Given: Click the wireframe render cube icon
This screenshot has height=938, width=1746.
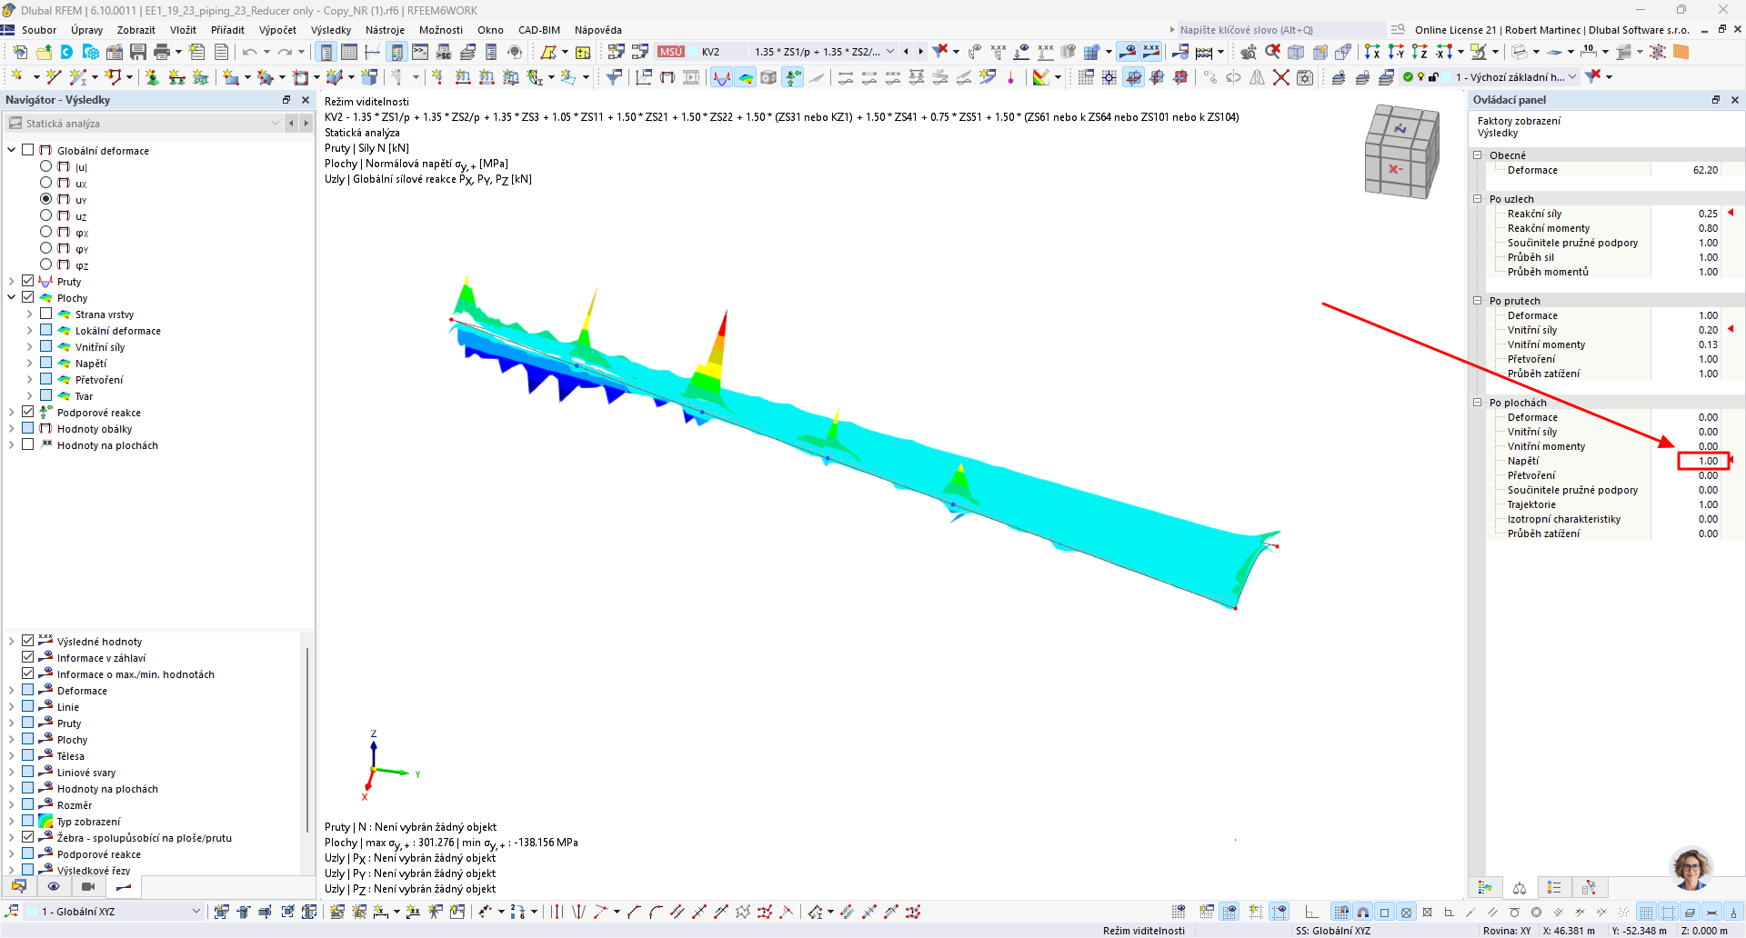Looking at the screenshot, I should 1297,52.
